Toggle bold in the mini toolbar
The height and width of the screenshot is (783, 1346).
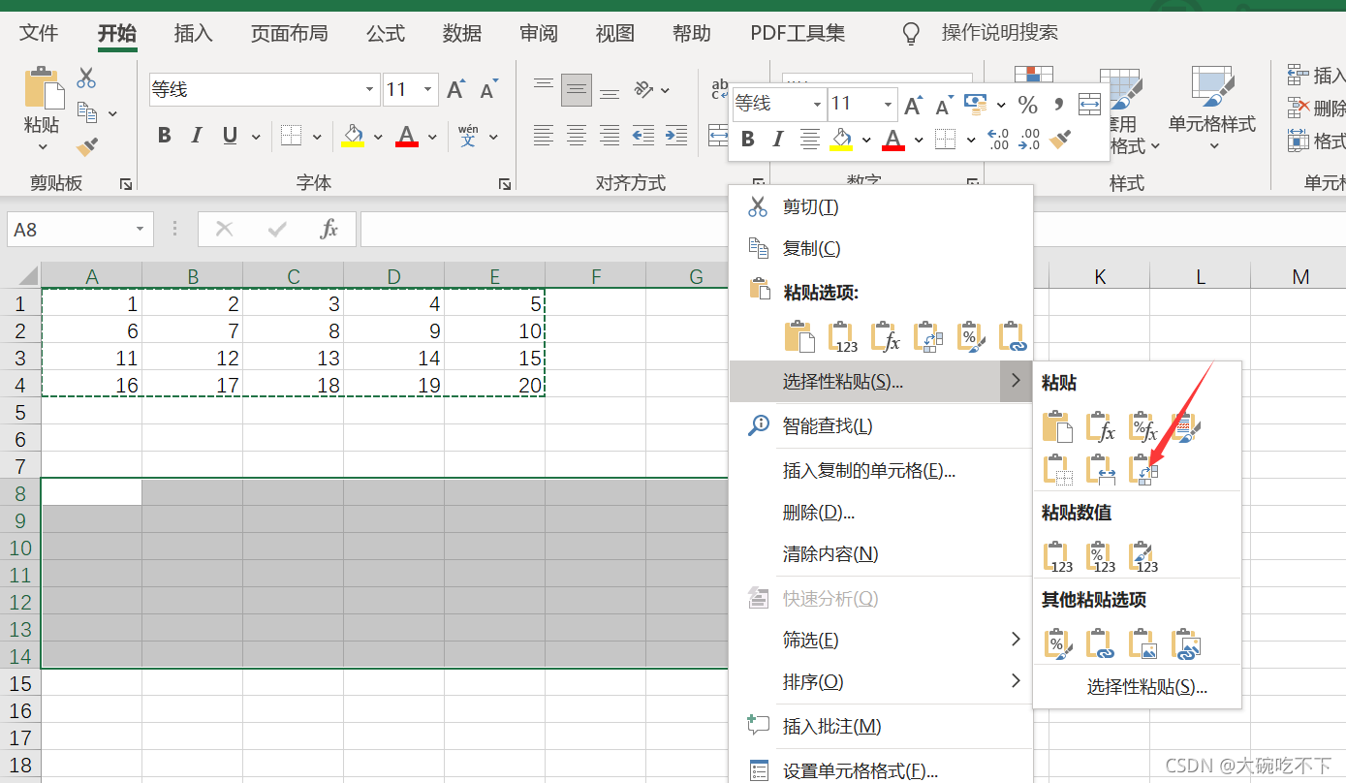coord(748,140)
